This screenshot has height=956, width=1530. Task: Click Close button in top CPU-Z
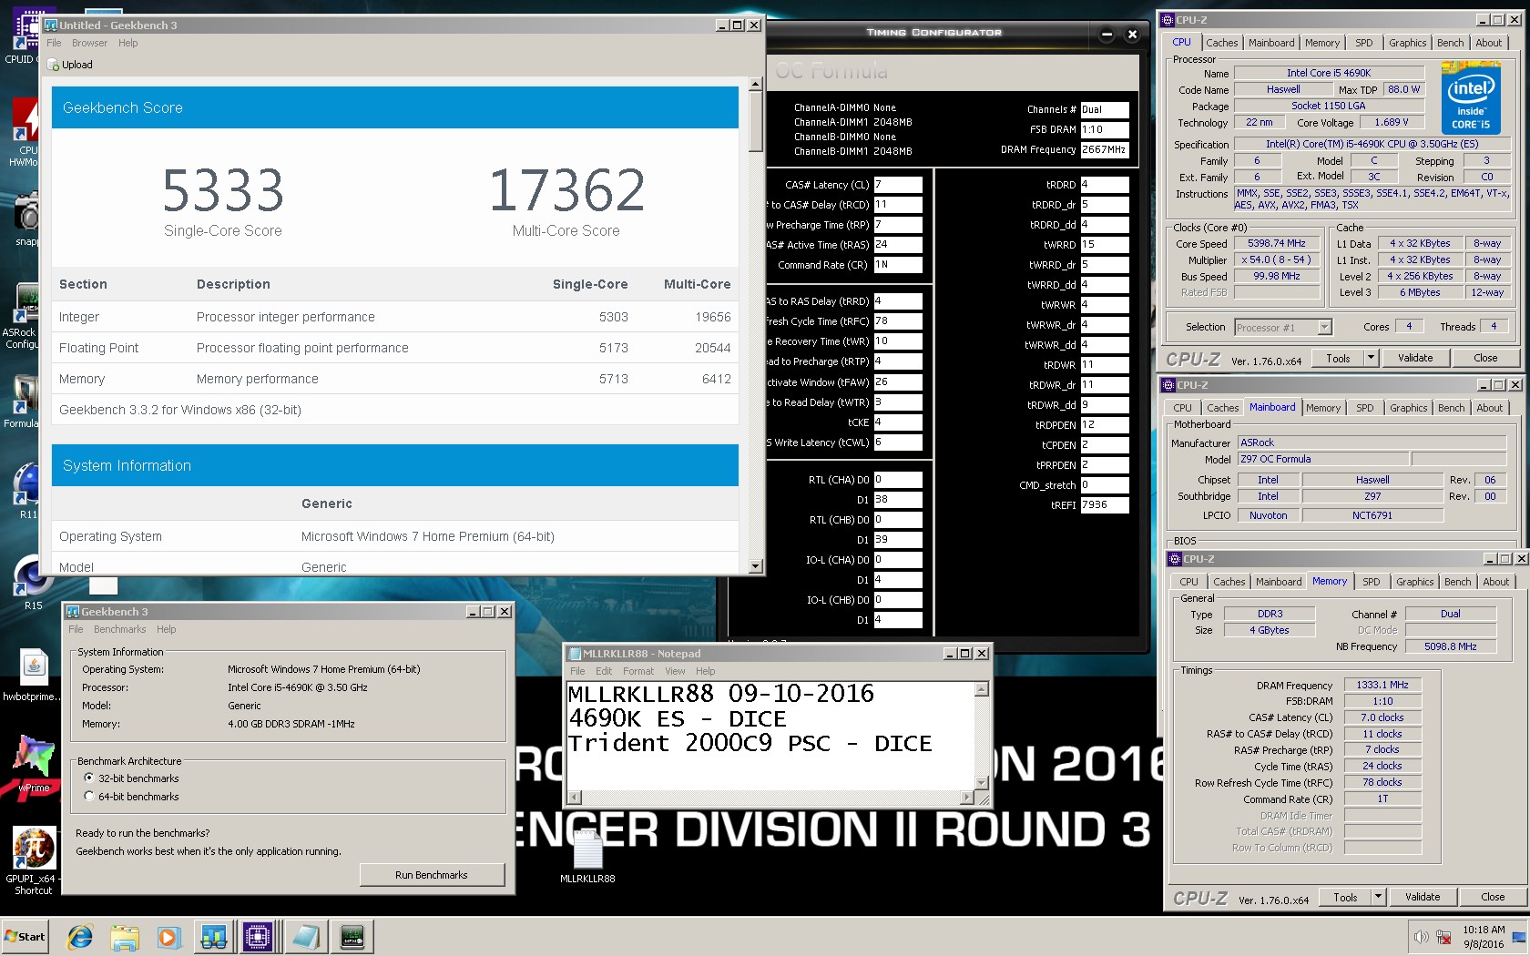[1485, 358]
